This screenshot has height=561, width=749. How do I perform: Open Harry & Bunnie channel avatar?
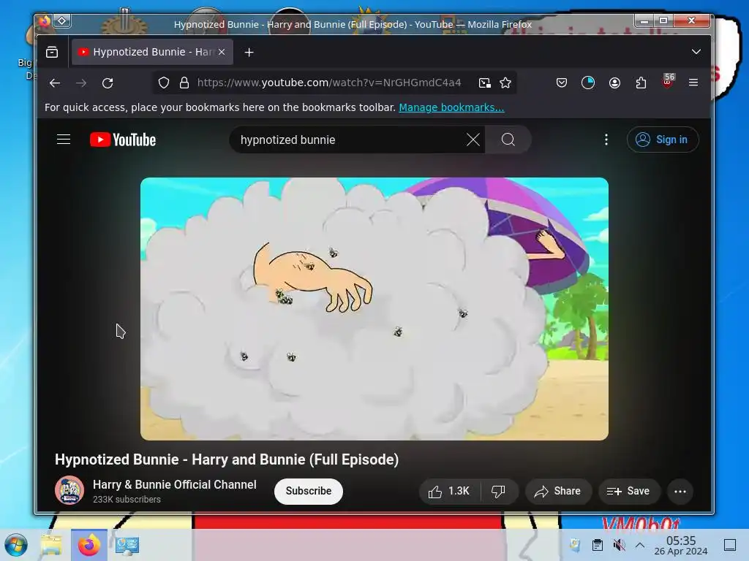point(69,490)
